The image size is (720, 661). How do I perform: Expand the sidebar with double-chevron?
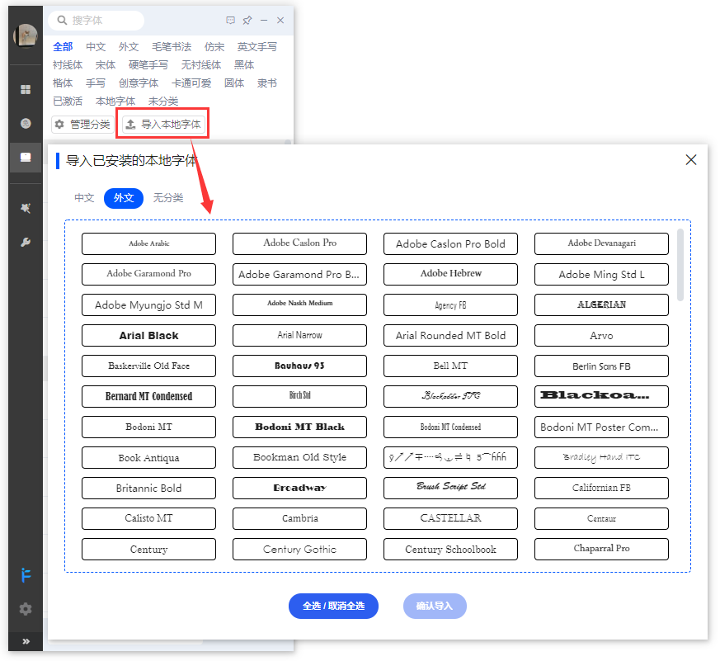point(26,641)
